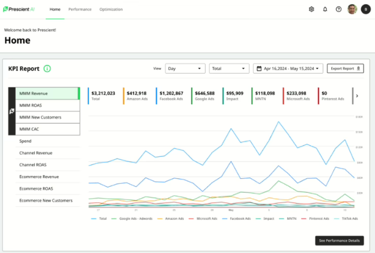Click KPI Report info icon

[47, 69]
